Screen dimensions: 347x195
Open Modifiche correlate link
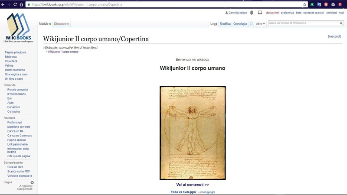(x=19, y=127)
